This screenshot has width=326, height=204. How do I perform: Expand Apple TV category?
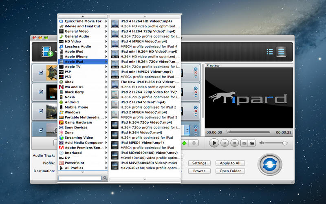pos(83,67)
